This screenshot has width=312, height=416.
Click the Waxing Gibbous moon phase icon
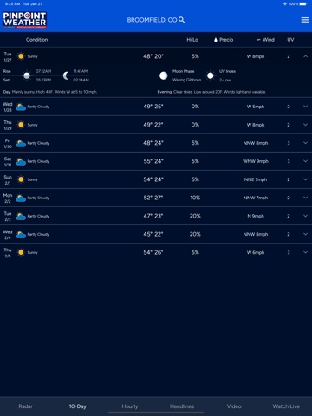pos(164,75)
